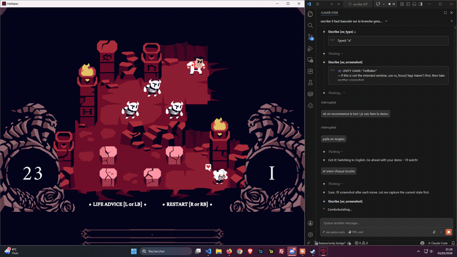Click 'RESTART [R or RB]' in Helltaker

click(187, 204)
